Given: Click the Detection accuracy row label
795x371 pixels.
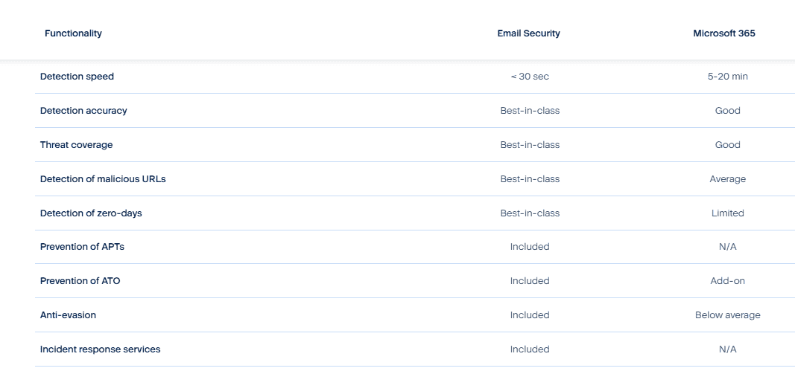Looking at the screenshot, I should (83, 110).
